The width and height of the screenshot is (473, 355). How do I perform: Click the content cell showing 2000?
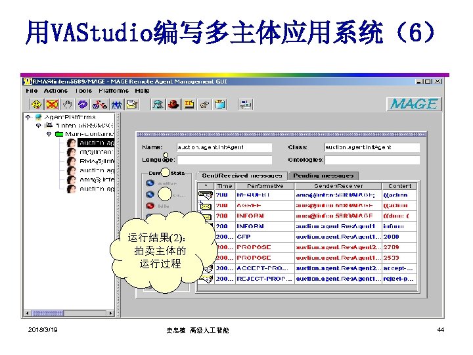pos(399,237)
